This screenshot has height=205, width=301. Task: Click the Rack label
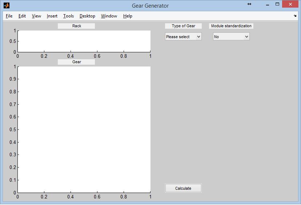(x=76, y=26)
